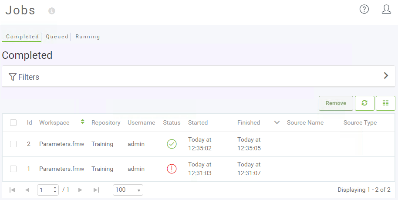The height and width of the screenshot is (200, 398).
Task: Click the red failure status of job 1
Action: coord(172,169)
